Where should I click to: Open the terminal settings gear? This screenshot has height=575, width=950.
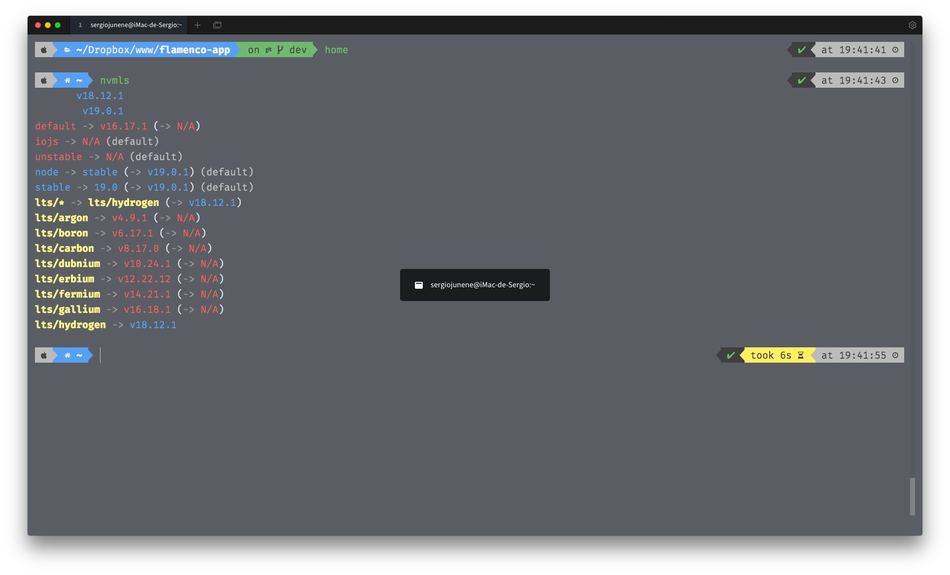(x=912, y=25)
